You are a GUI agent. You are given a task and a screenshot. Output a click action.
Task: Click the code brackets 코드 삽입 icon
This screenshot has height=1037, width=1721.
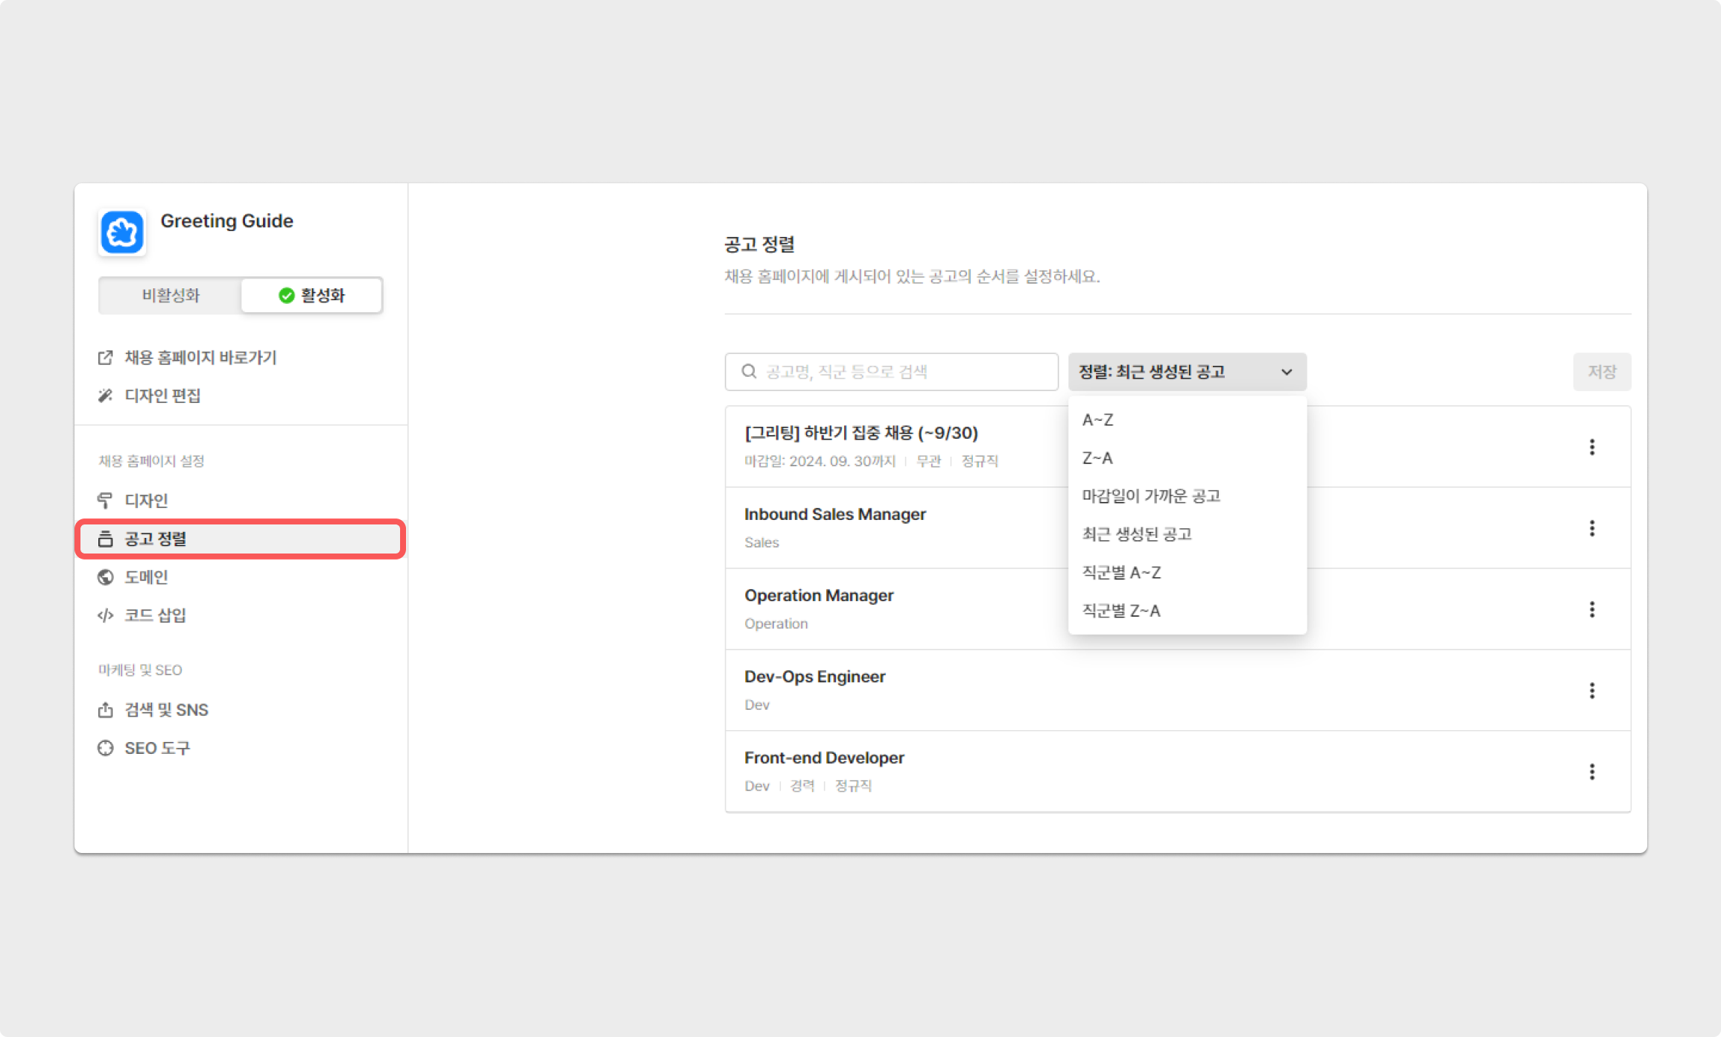tap(106, 615)
